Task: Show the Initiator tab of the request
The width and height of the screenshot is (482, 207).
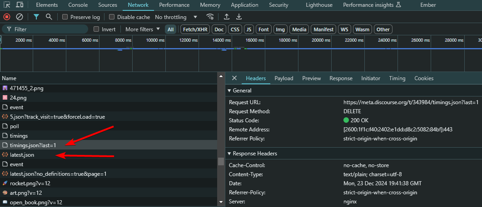Action: [x=371, y=78]
